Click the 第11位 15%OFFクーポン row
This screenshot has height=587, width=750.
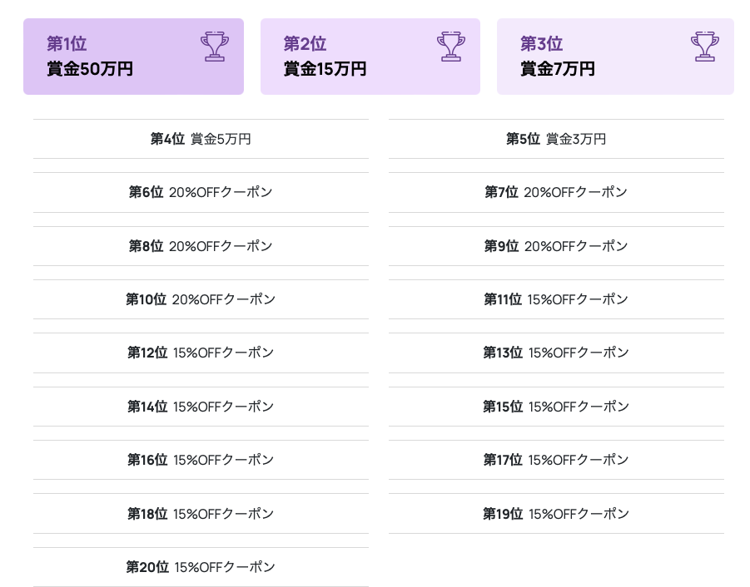coord(556,299)
